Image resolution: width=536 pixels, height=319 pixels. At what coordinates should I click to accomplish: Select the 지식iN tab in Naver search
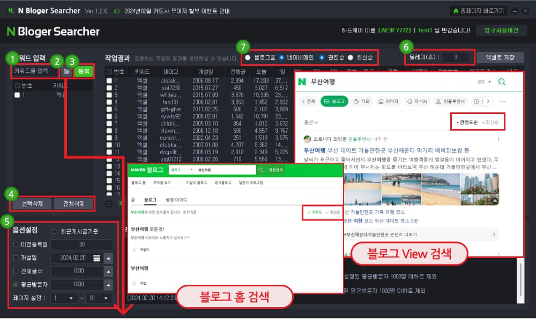[417, 101]
